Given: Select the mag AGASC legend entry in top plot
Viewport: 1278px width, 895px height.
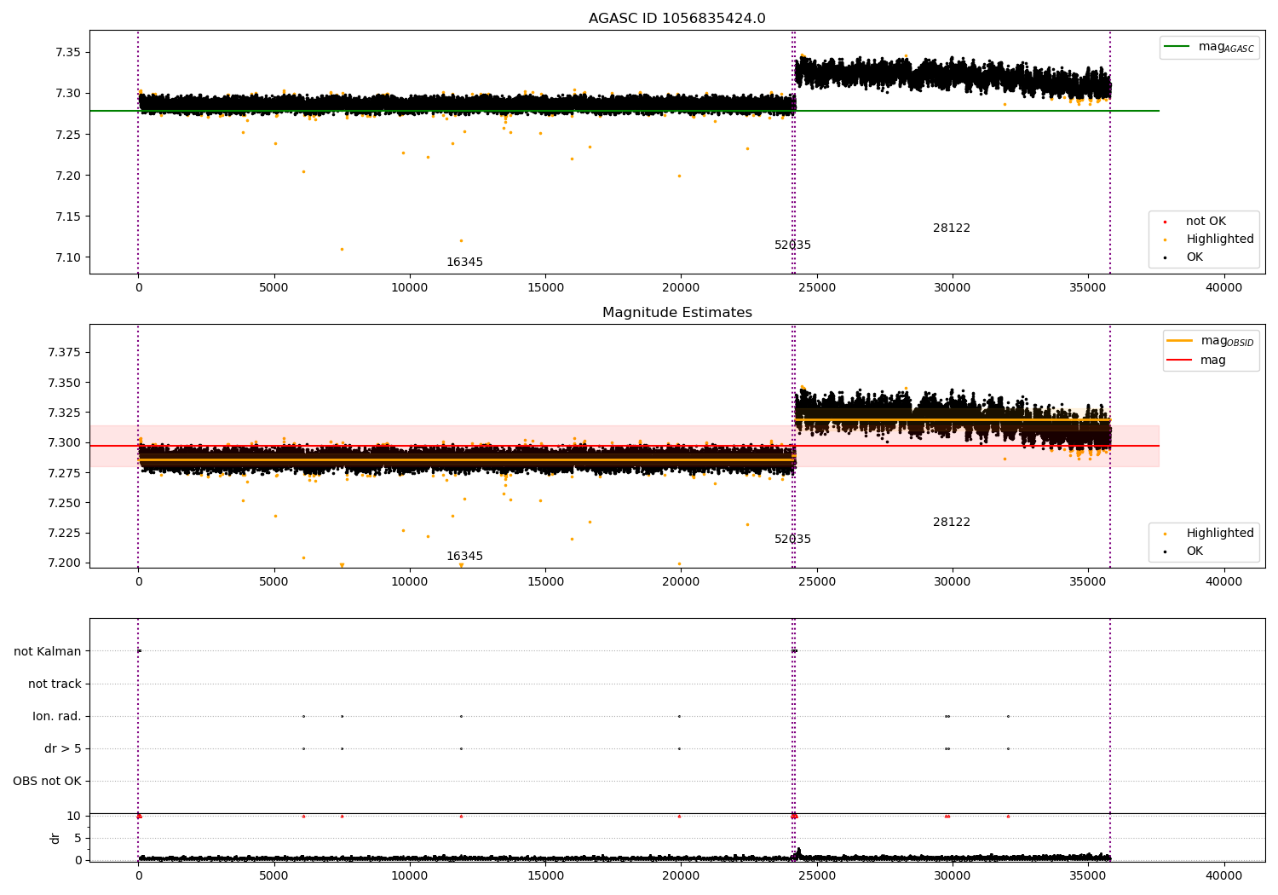Looking at the screenshot, I should tap(1209, 47).
